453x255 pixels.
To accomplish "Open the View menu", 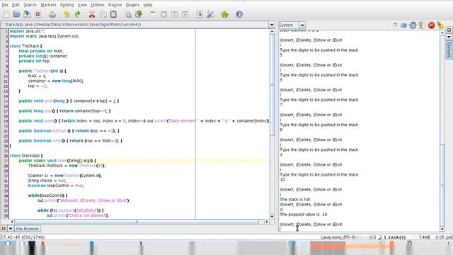I will pos(82,5).
